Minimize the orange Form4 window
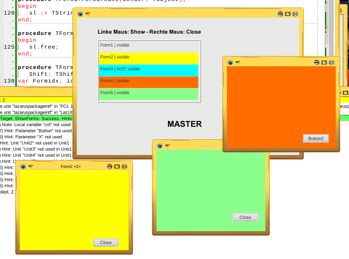The image size is (349, 259). point(317,63)
